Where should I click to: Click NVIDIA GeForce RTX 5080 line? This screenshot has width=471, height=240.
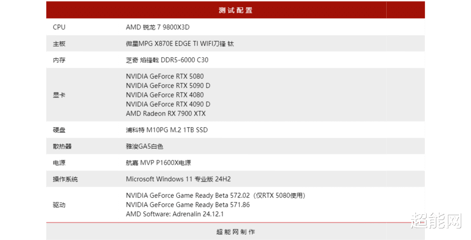point(165,77)
